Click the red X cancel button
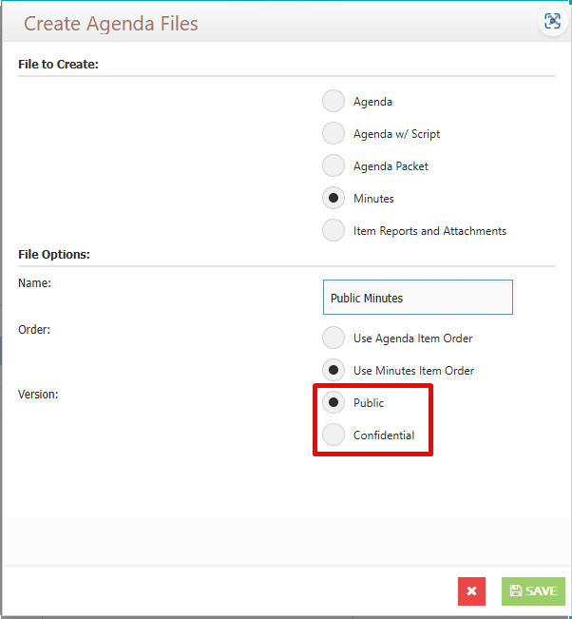Screen dimensions: 572x619 [471, 591]
